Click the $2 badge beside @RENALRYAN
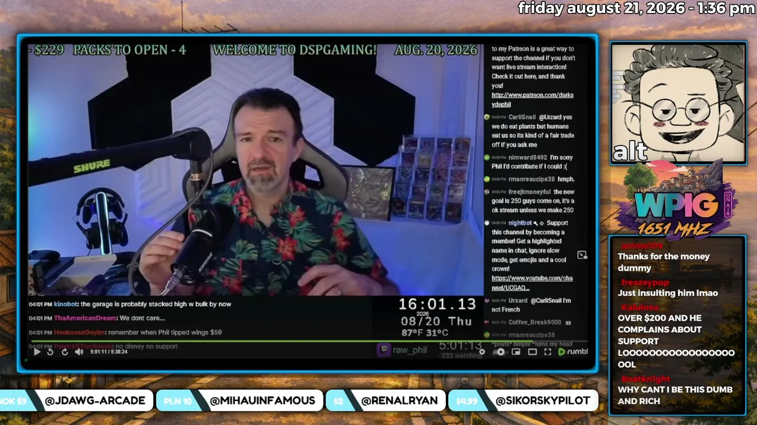Screen dimensions: 757x425 pos(338,401)
